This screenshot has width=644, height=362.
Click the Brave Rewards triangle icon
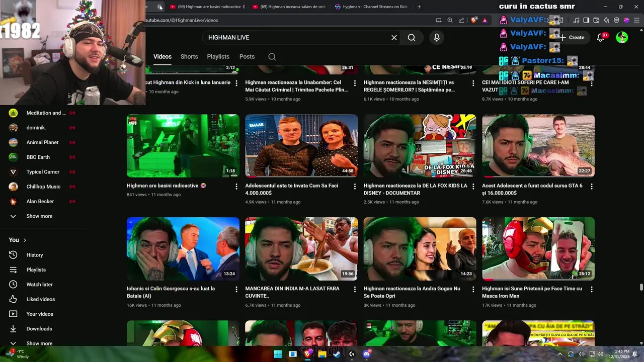[x=485, y=20]
